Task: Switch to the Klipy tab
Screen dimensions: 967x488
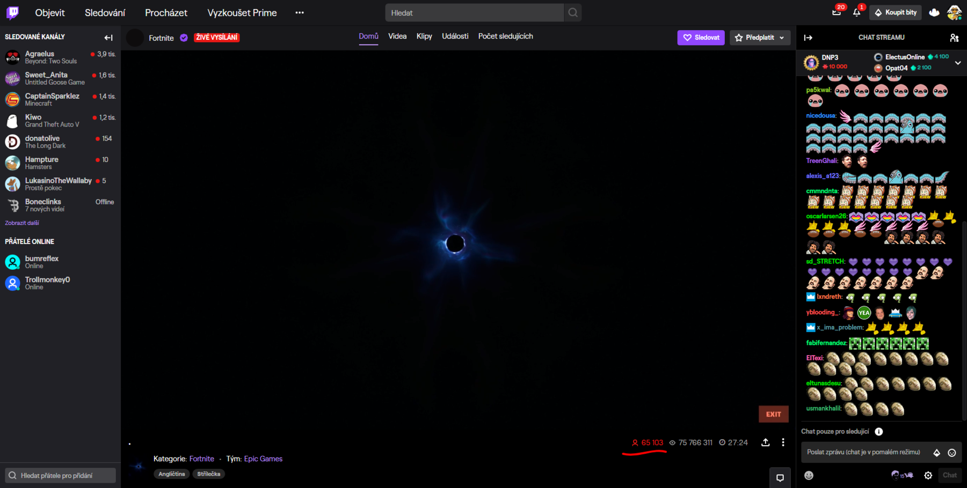Action: click(x=424, y=36)
